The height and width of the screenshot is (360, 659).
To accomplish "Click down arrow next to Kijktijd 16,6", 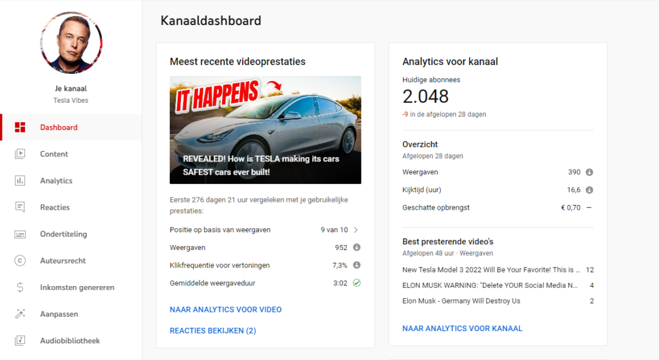I will (x=589, y=190).
